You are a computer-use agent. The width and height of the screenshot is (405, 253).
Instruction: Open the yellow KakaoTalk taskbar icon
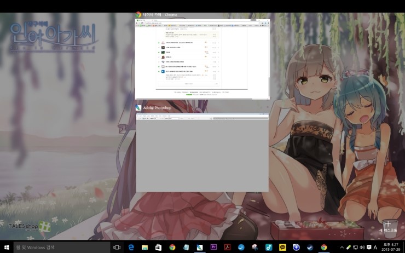pos(282,248)
